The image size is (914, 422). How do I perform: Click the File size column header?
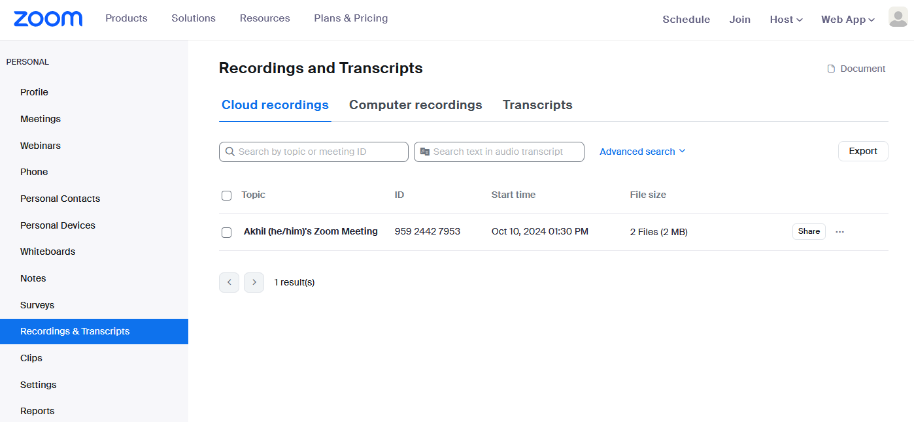[x=648, y=195]
